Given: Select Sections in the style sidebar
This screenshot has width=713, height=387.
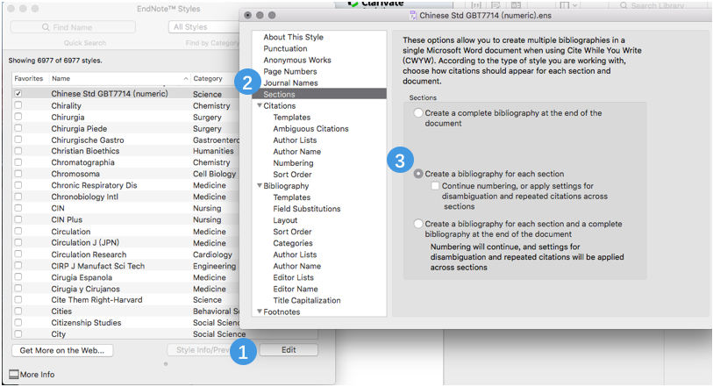Looking at the screenshot, I should (x=279, y=94).
